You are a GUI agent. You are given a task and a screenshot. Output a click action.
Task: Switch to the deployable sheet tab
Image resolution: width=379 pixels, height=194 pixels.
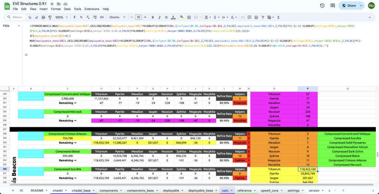[171, 190]
